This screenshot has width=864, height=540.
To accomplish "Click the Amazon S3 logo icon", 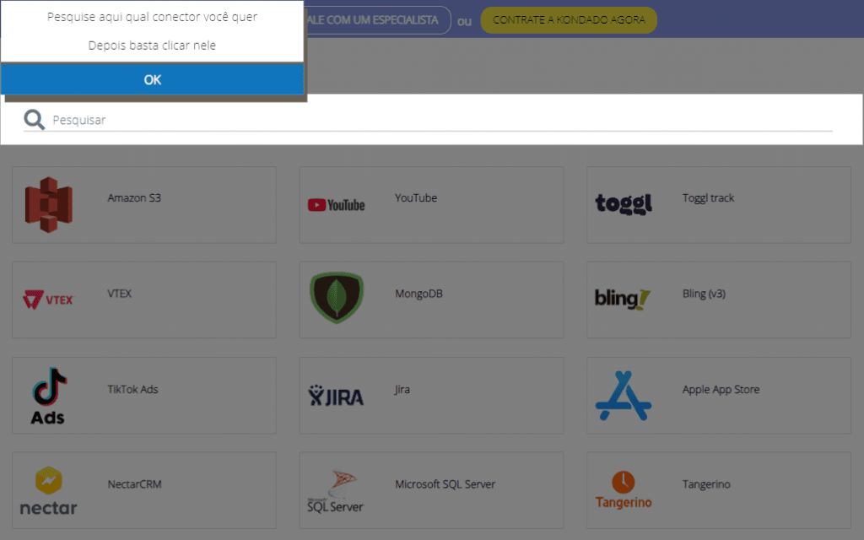I will (x=48, y=205).
